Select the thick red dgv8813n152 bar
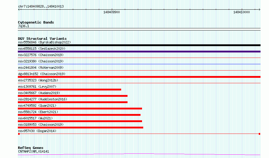Viewport: 269px width, 158px height. coord(139,77)
